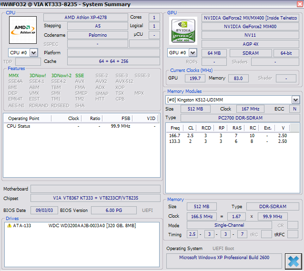The height and width of the screenshot is (271, 304).
Task: Click the SSE feature label in green
Action: pos(80,76)
